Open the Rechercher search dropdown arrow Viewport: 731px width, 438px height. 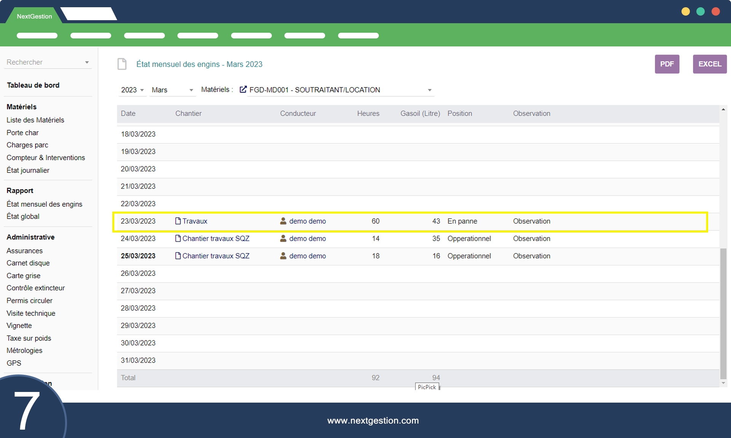click(87, 62)
